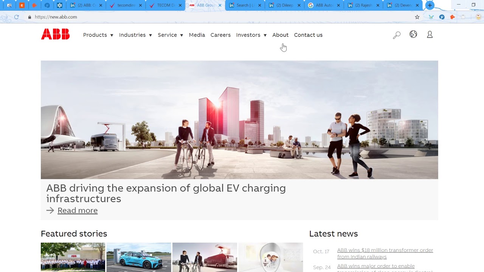Open the EV charging infrastructures headline
The image size is (484, 272).
(x=166, y=193)
